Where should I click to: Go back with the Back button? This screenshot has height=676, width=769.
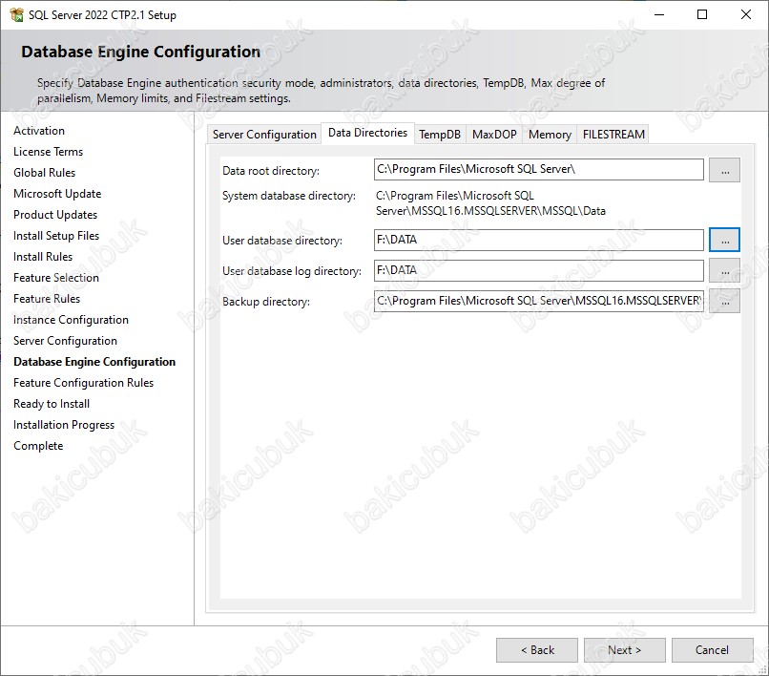[537, 650]
